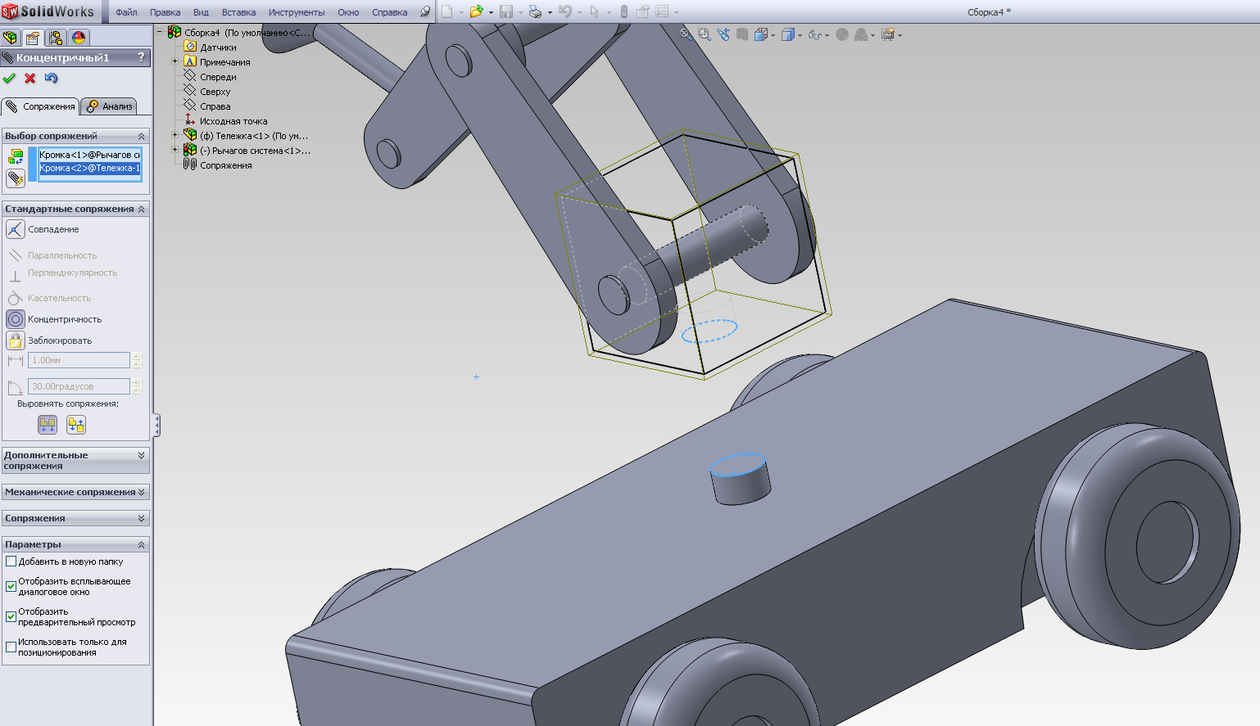Choose anti-aligned mate alignment button
Screen dimensions: 1260x726
tap(76, 425)
